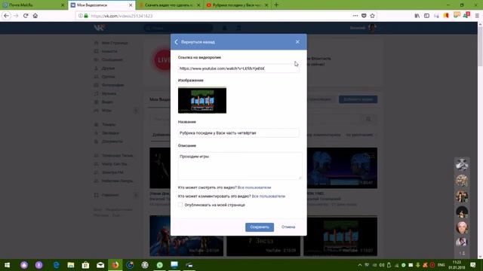
Task: Click the Название title input field
Action: (x=238, y=133)
